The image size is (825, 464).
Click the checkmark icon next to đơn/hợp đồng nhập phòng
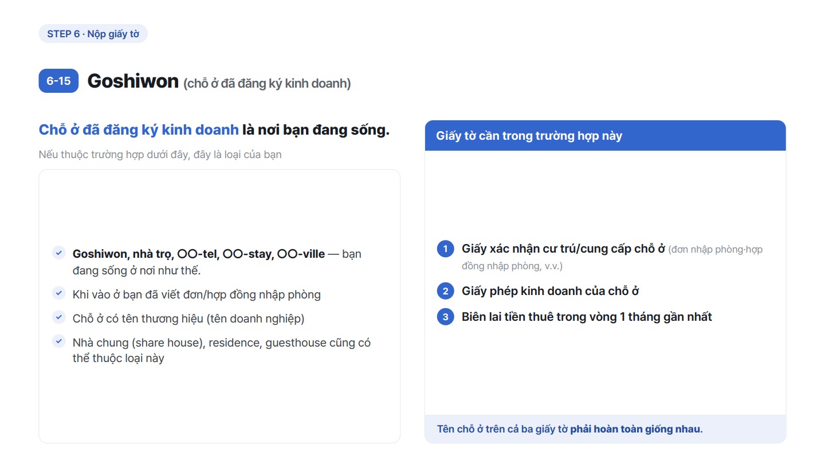(58, 293)
